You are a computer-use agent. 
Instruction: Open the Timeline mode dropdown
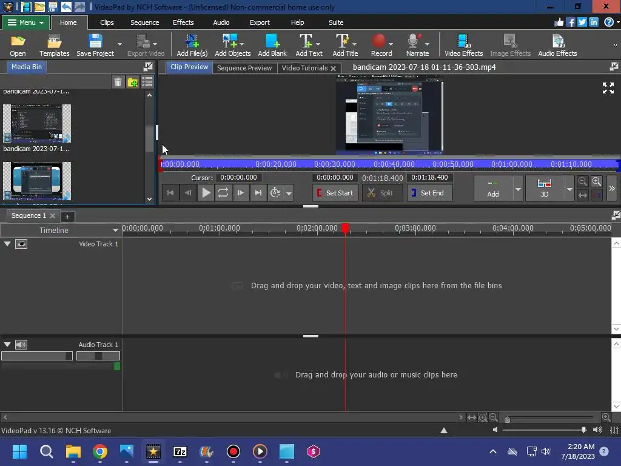115,230
